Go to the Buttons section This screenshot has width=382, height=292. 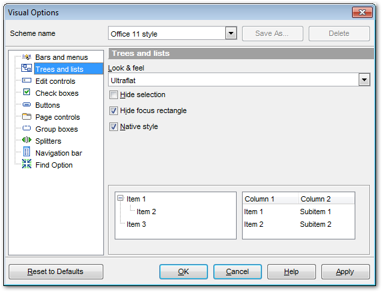47,105
